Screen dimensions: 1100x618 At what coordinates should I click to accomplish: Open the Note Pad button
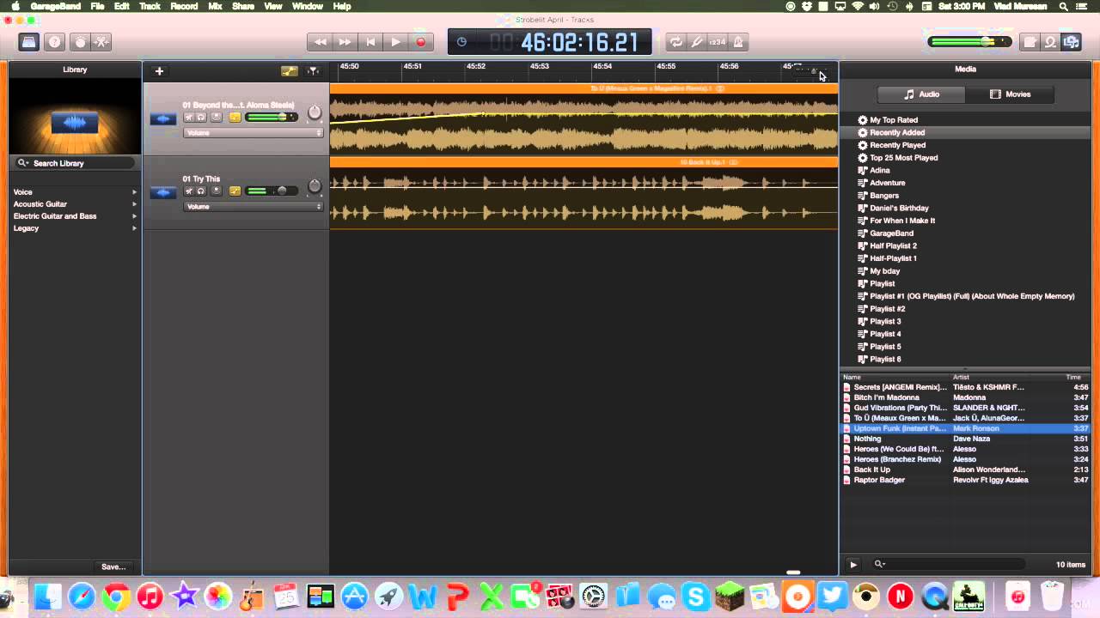coord(1030,42)
